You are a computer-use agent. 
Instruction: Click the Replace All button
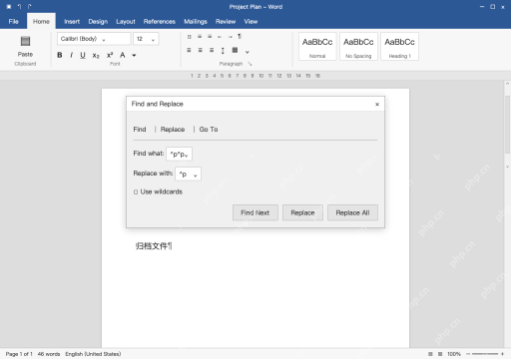coord(352,212)
